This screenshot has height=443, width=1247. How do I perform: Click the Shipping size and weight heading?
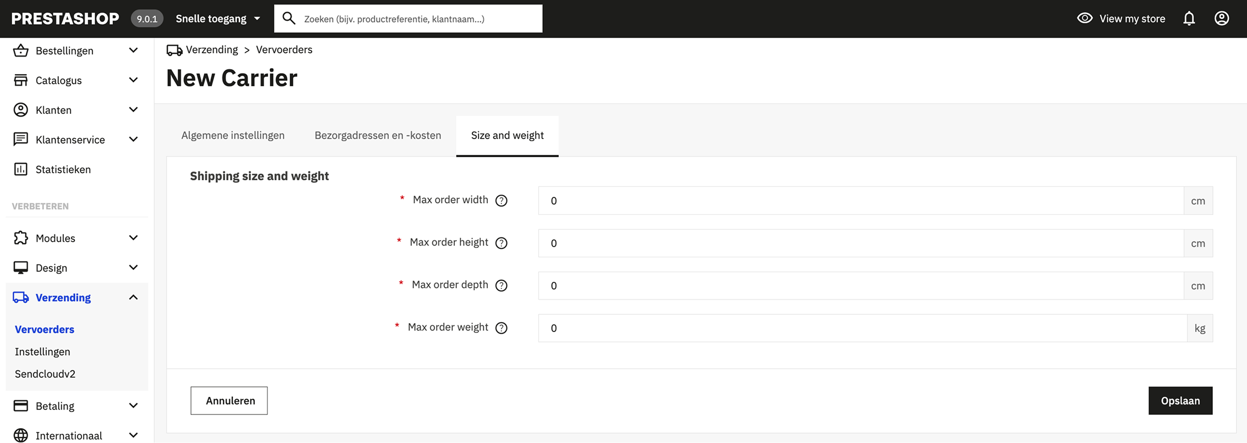[259, 176]
